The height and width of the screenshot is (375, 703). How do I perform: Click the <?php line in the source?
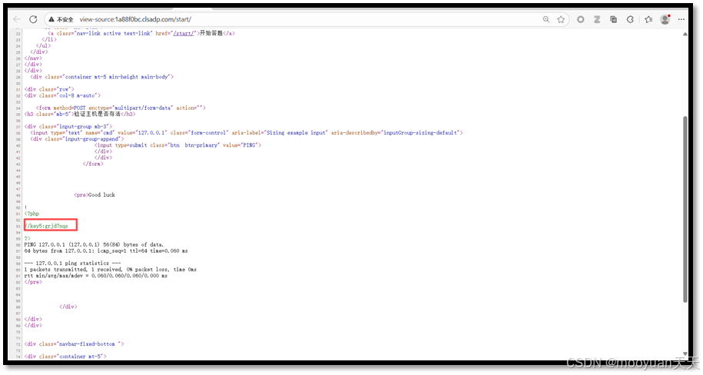tap(32, 214)
